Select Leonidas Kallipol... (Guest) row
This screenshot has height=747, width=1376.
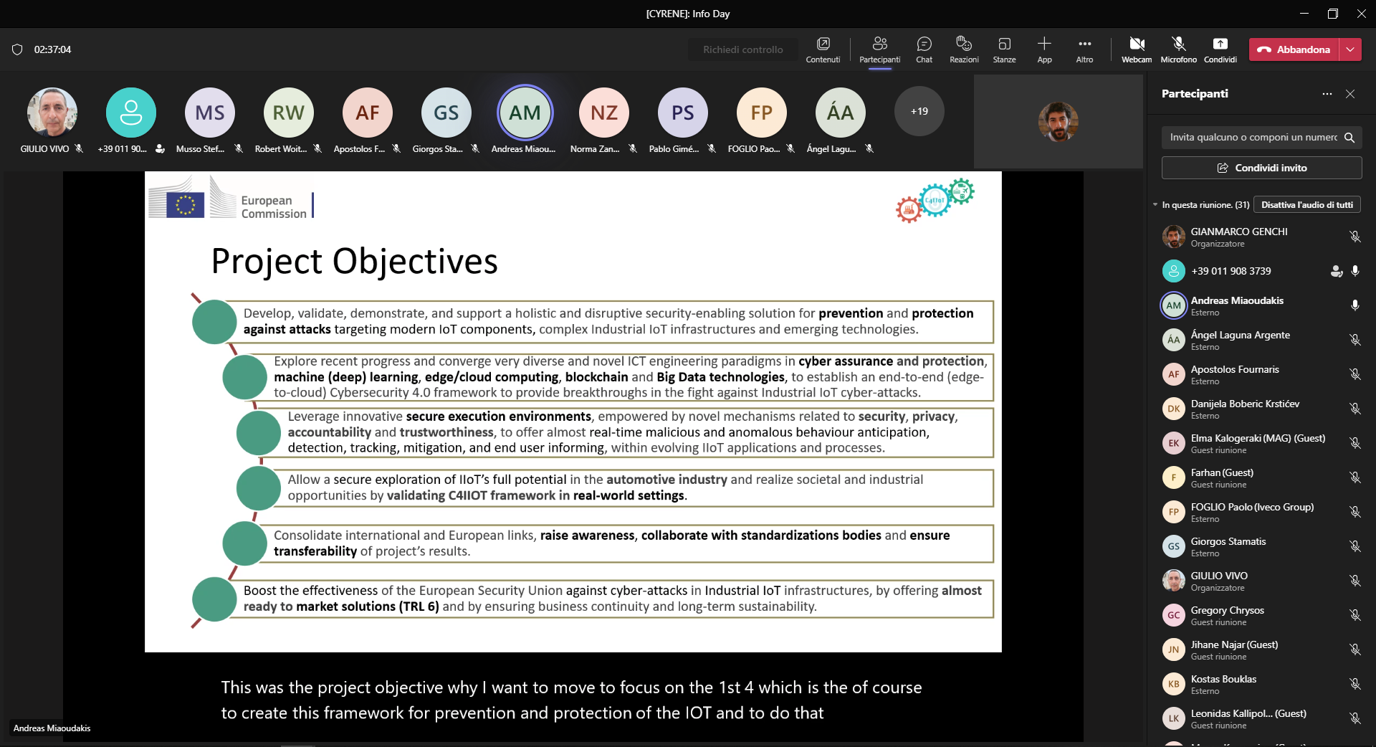point(1261,718)
